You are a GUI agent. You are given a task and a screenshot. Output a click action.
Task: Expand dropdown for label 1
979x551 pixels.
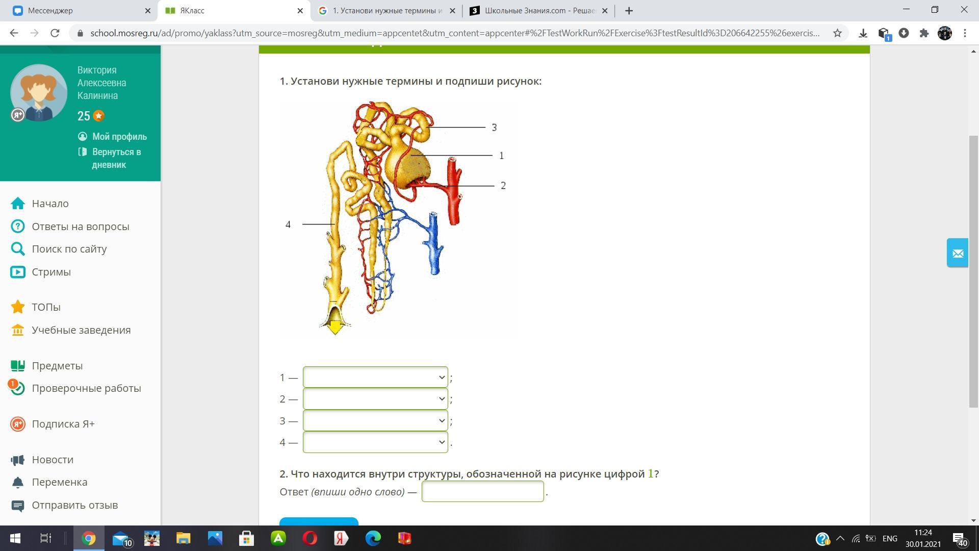[x=375, y=378]
